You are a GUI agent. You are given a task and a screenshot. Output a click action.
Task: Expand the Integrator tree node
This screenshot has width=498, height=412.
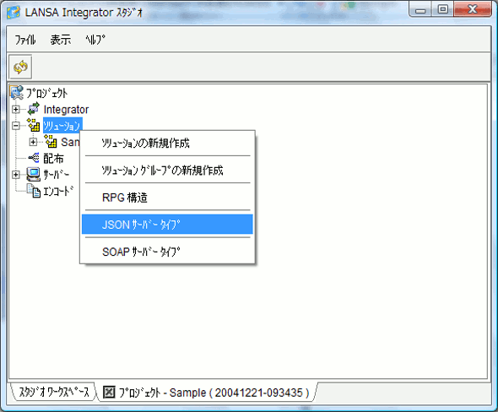click(x=15, y=109)
